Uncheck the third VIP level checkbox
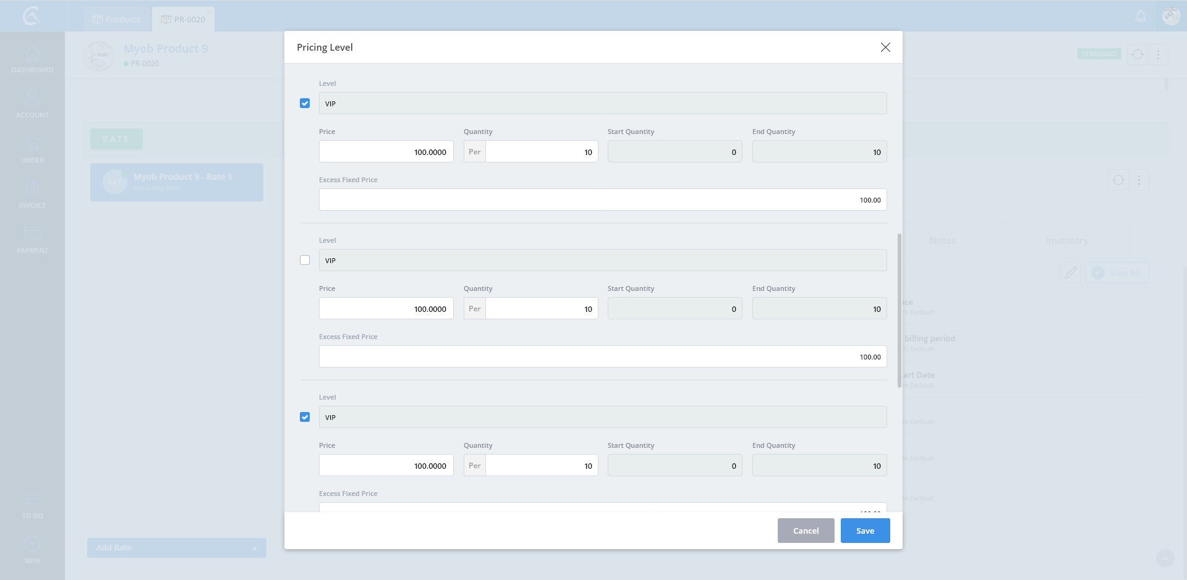 point(305,417)
